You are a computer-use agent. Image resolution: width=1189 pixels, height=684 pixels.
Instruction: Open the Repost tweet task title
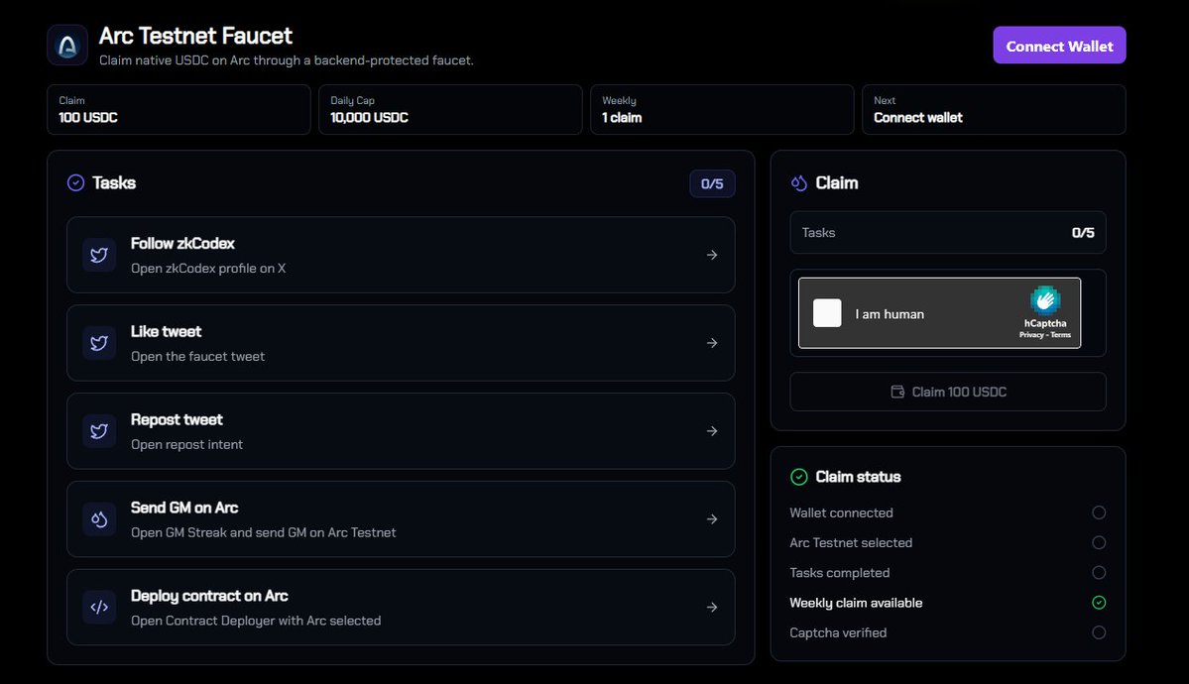[177, 419]
